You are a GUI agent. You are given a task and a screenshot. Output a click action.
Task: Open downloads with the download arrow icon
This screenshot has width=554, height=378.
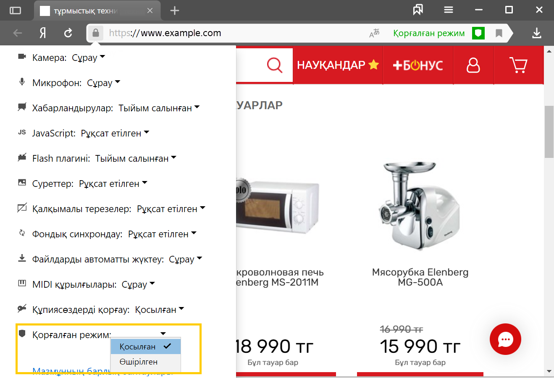(x=537, y=33)
